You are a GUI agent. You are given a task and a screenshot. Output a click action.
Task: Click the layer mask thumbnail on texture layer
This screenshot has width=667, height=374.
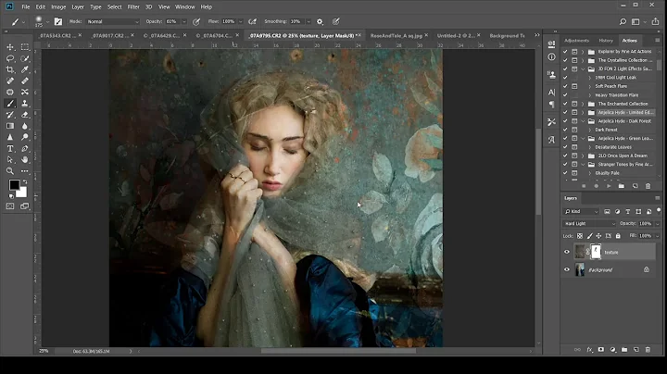pos(597,252)
